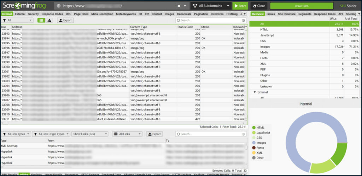Click the add column plus icon
Viewport: 362px width, 176px height.
coord(246,27)
